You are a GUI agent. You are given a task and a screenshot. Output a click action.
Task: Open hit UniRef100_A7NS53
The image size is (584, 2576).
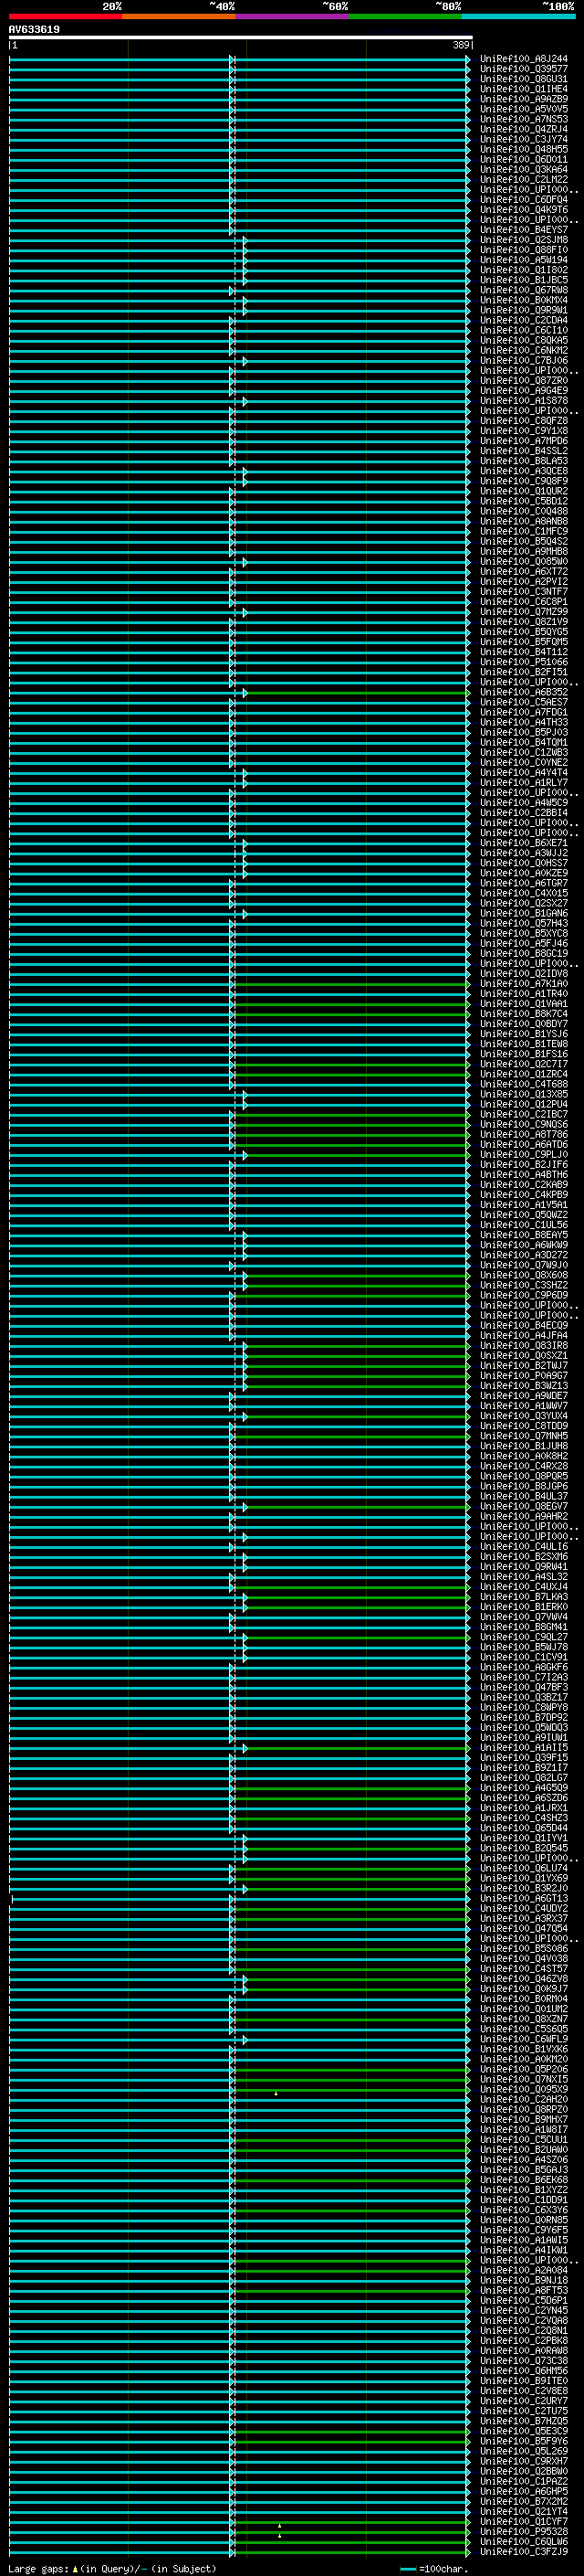point(524,119)
